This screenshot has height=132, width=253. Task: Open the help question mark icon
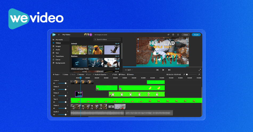coord(173,35)
